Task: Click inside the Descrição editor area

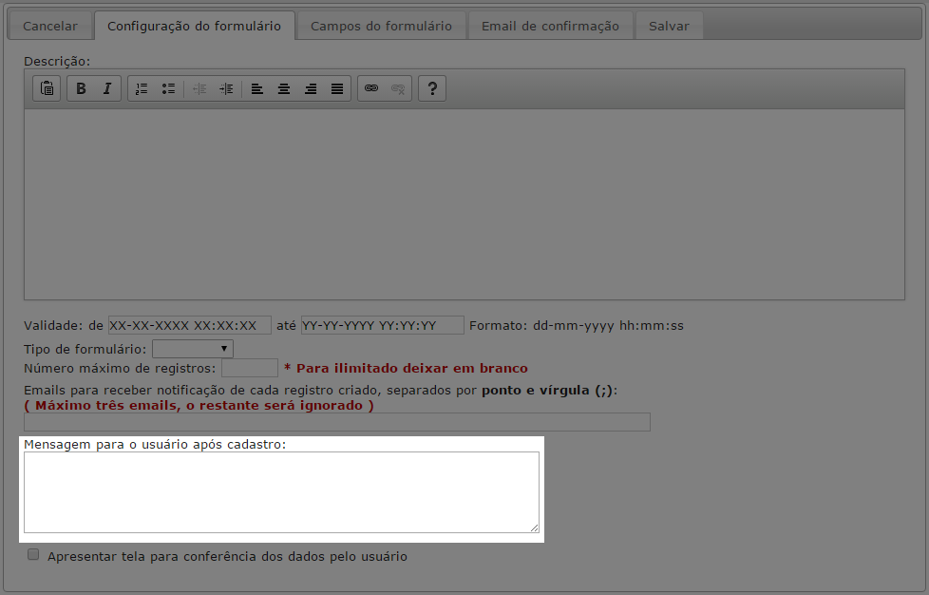Action: [x=464, y=203]
